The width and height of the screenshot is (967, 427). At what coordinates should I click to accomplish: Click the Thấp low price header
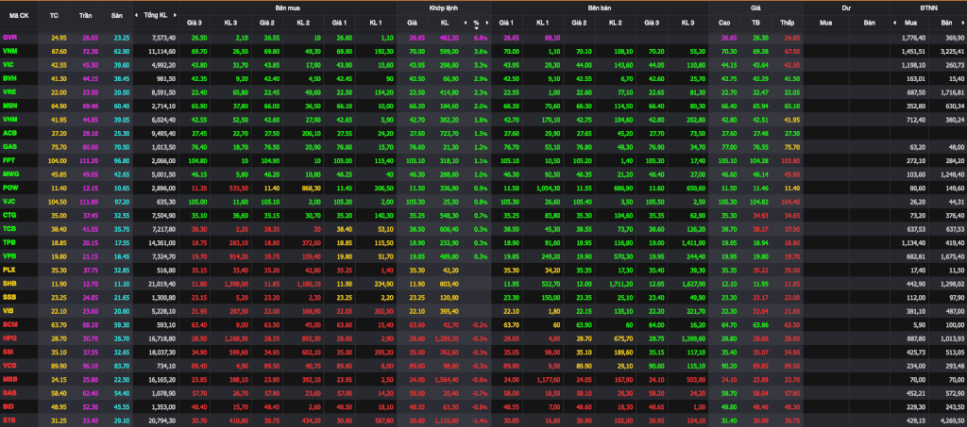(x=787, y=23)
